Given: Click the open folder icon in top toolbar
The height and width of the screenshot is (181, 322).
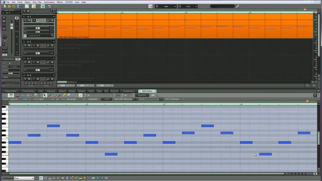Looking at the screenshot, I should pyautogui.click(x=10, y=7).
